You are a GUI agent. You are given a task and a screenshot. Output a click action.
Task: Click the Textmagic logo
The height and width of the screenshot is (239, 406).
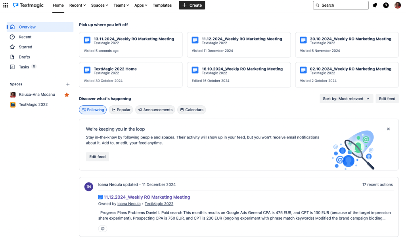(x=28, y=5)
